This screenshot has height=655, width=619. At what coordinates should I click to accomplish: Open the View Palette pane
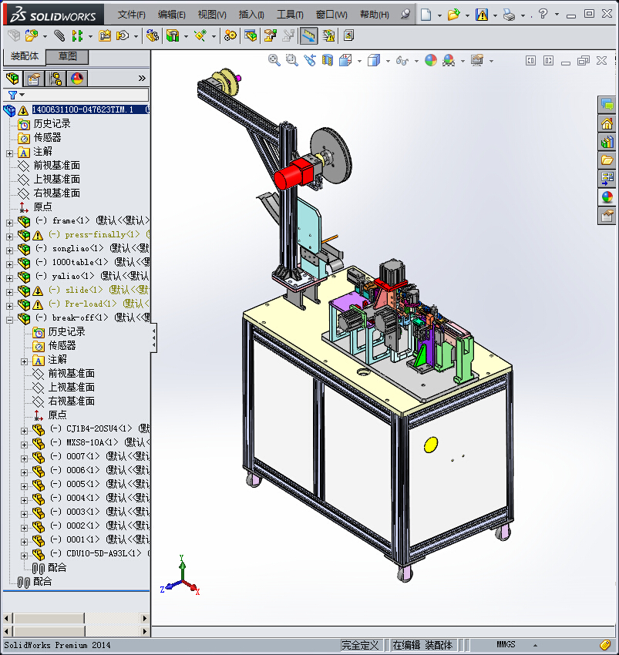point(607,179)
